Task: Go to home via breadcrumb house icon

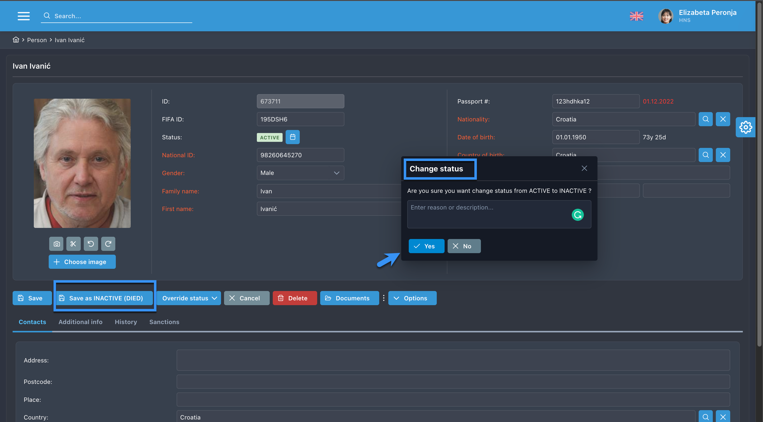Action: [16, 40]
